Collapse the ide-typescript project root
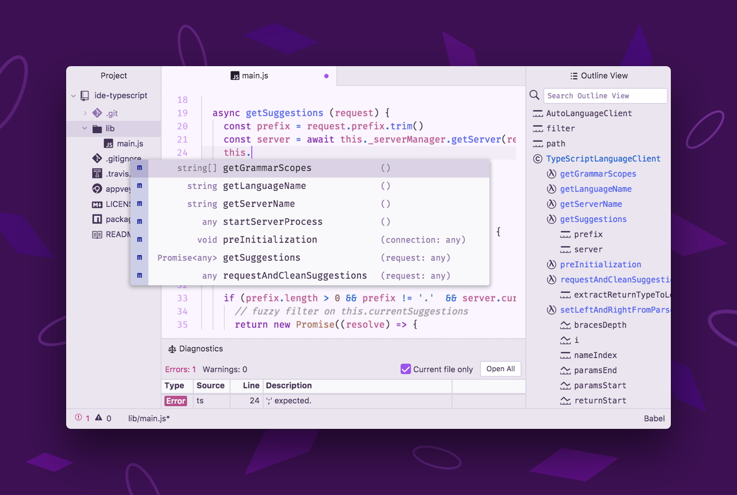Viewport: 737px width, 495px height. pyautogui.click(x=73, y=96)
